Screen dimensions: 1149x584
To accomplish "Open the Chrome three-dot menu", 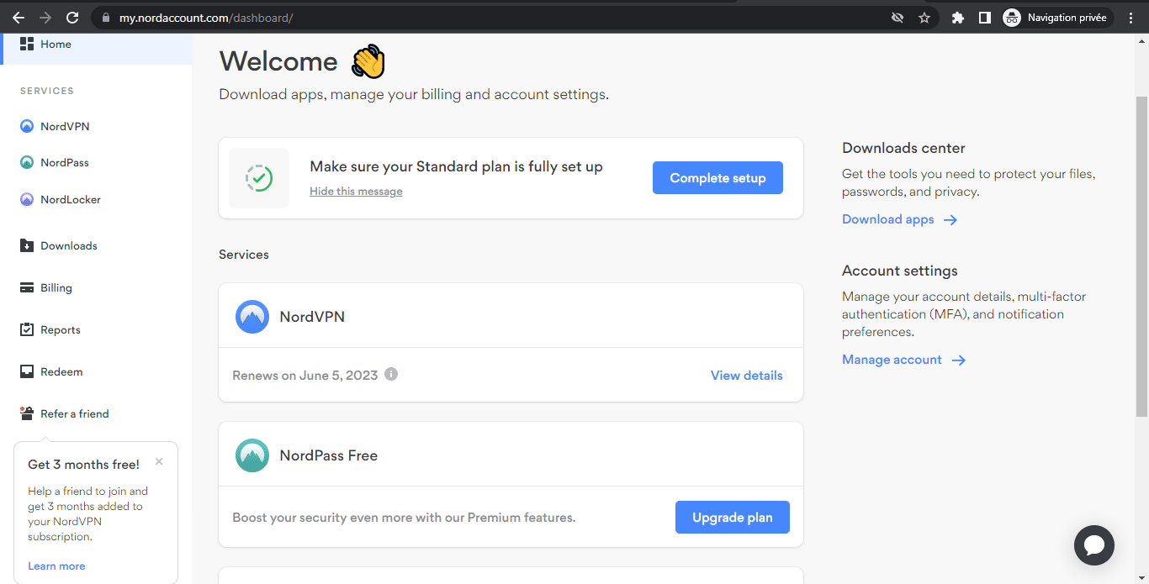I will (x=1130, y=18).
